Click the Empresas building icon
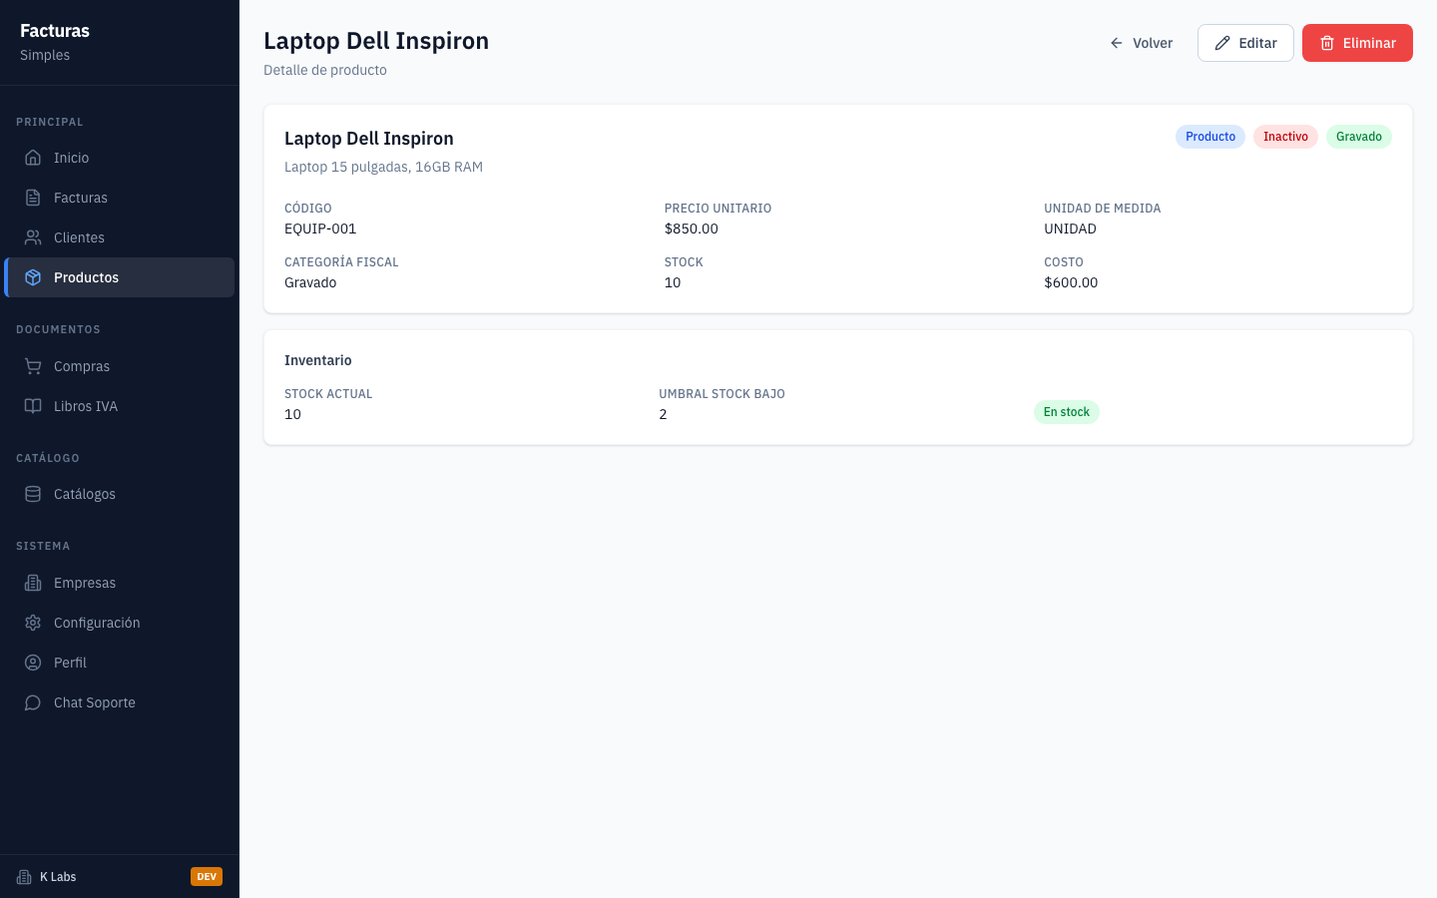This screenshot has height=898, width=1437. [x=33, y=583]
